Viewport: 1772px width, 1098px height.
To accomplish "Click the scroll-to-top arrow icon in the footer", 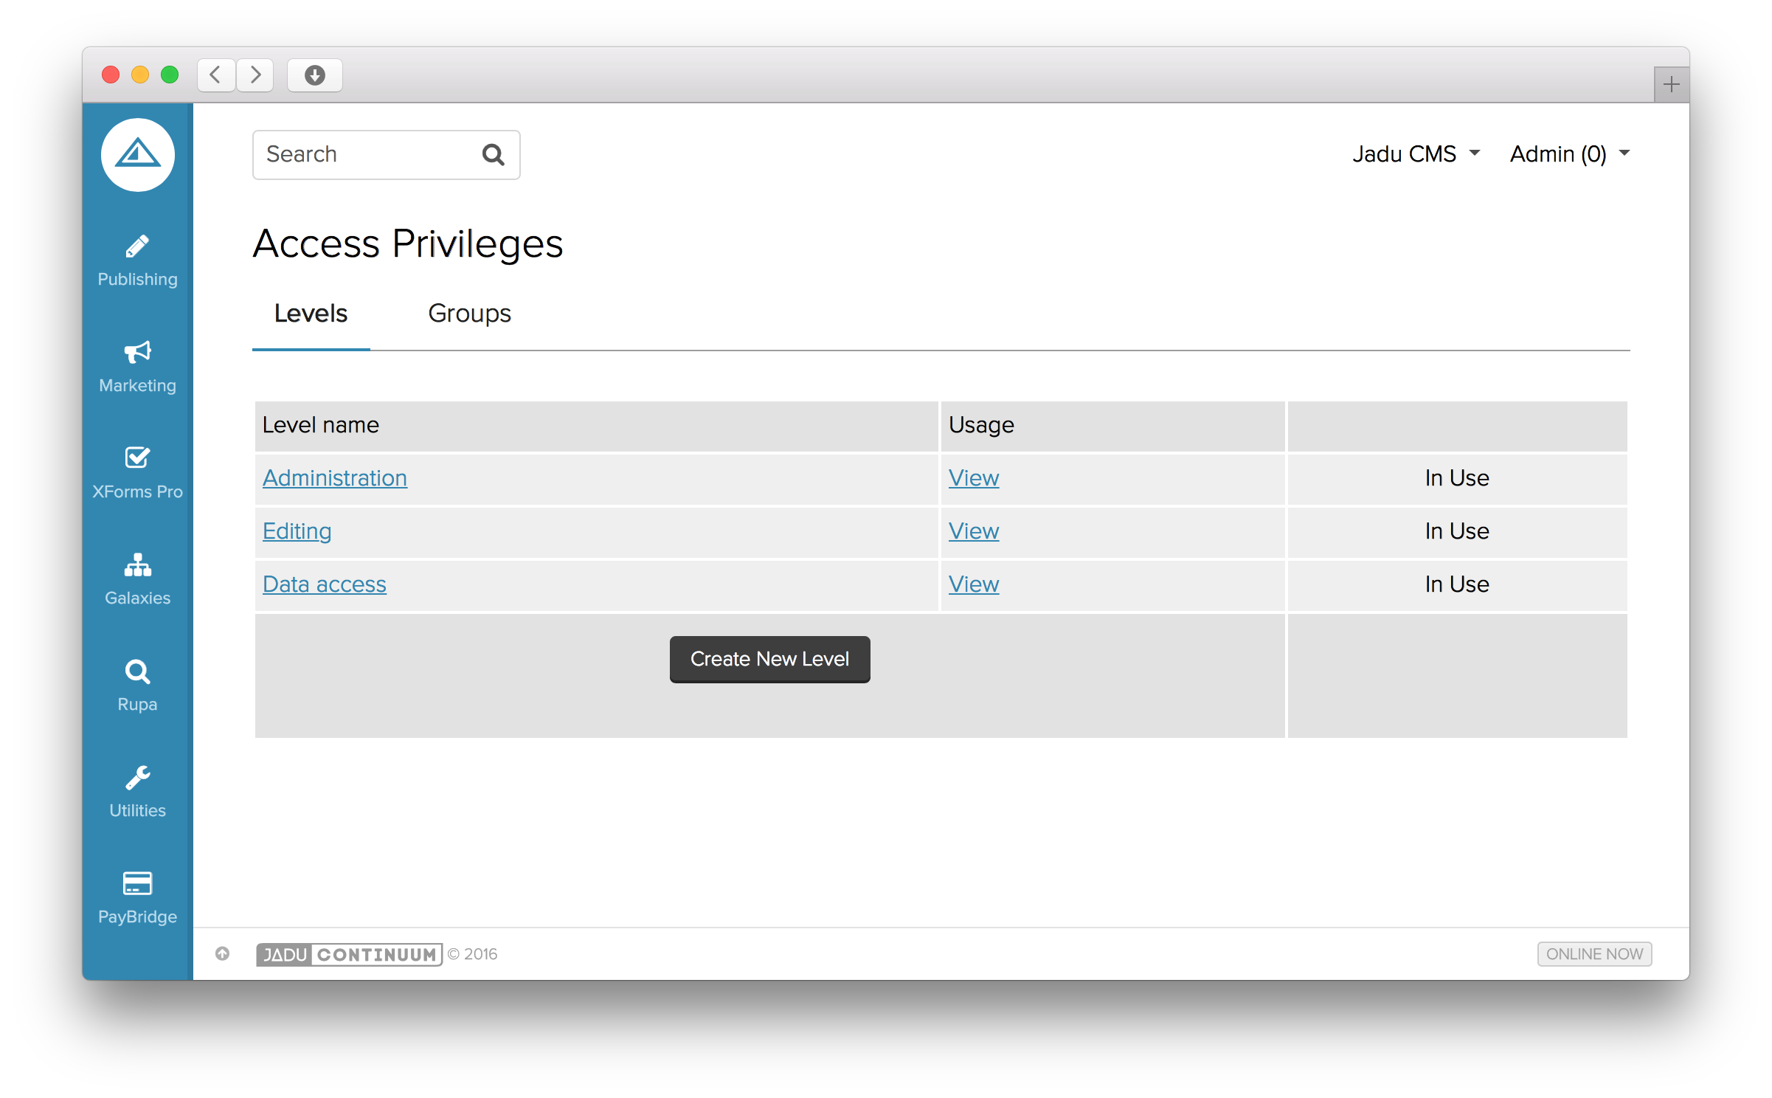I will pos(222,954).
